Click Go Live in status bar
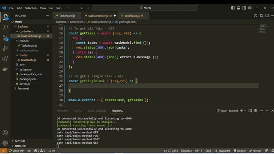Screen dimensions: 274x154 pyautogui.click(x=240, y=151)
